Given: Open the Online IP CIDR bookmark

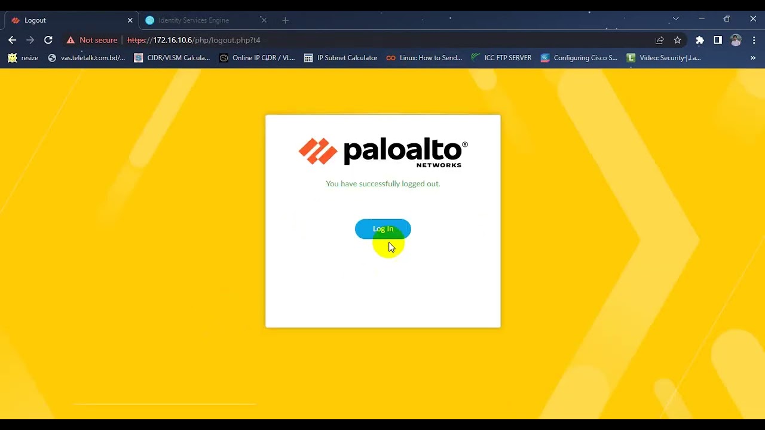Looking at the screenshot, I should click(x=258, y=58).
